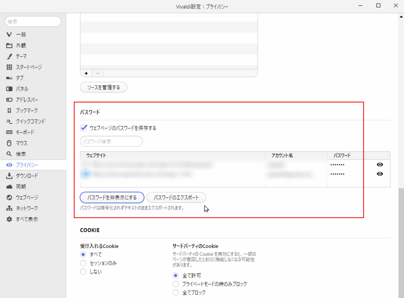Select プライベートモードの時のみブロック option
The height and width of the screenshot is (298, 404).
click(x=176, y=284)
